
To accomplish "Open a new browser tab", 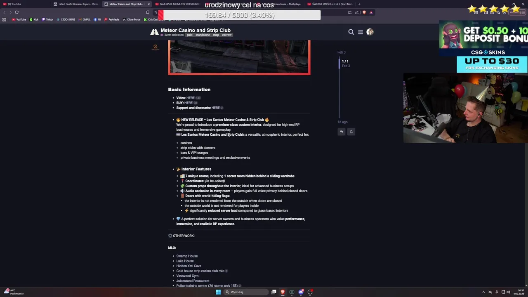I will point(359,4).
